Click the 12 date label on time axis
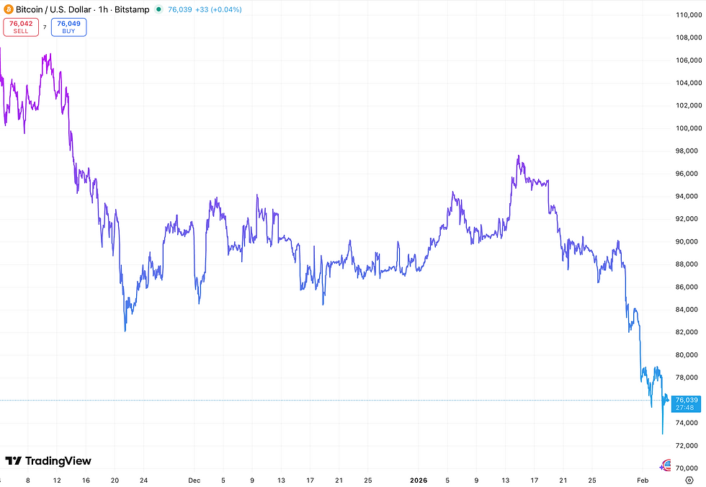The image size is (706, 487). (x=57, y=481)
